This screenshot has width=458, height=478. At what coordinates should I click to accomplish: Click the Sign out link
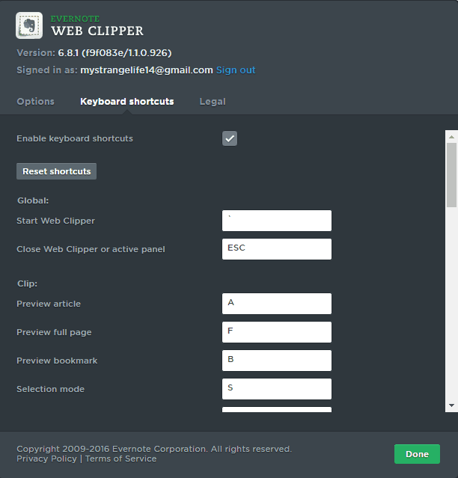click(x=236, y=70)
